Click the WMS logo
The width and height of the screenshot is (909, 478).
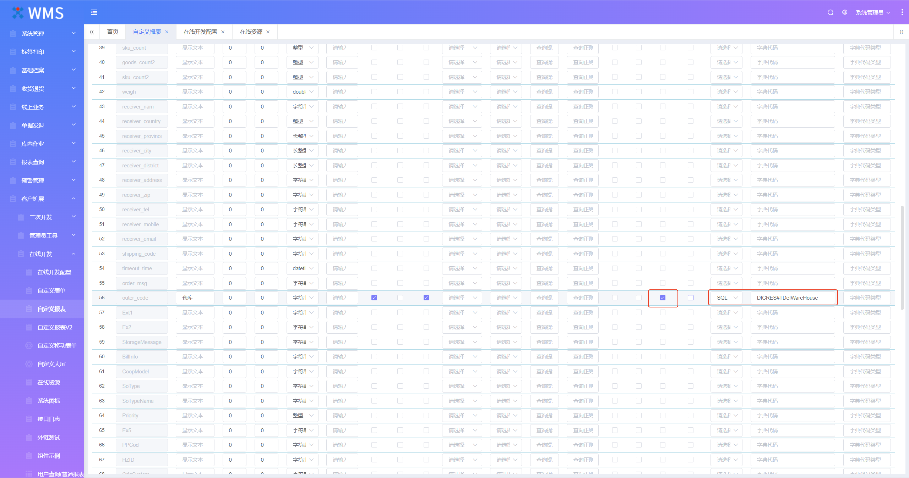click(38, 13)
